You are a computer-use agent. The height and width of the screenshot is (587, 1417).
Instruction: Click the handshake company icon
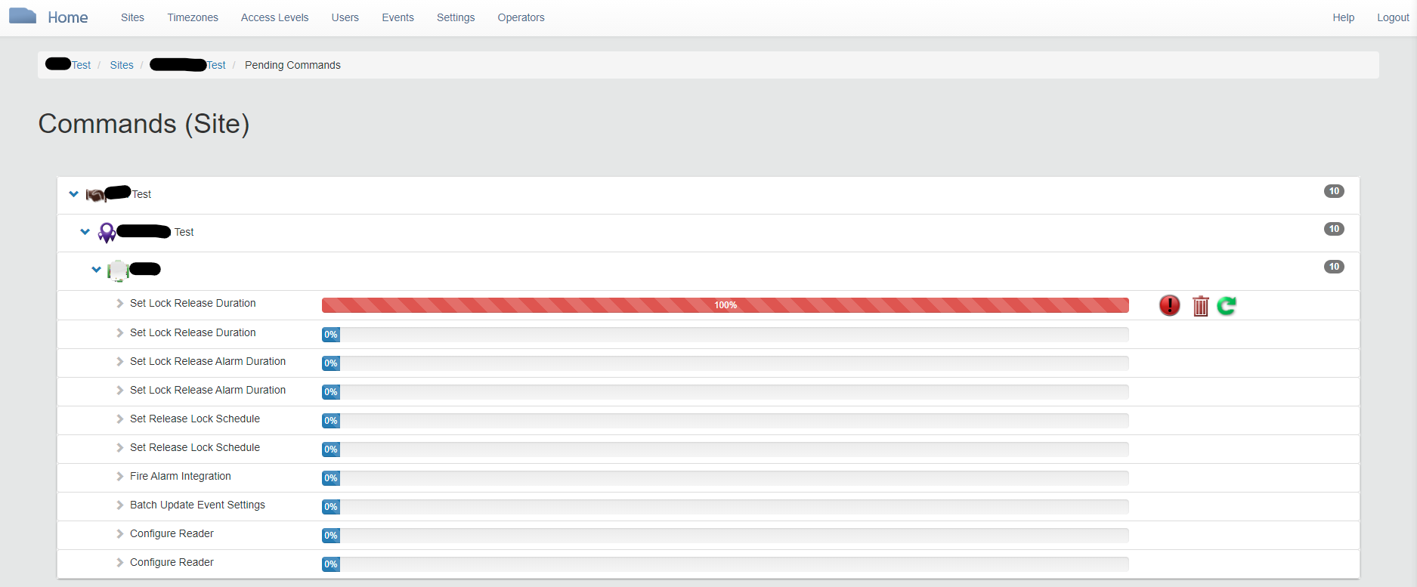pos(95,195)
